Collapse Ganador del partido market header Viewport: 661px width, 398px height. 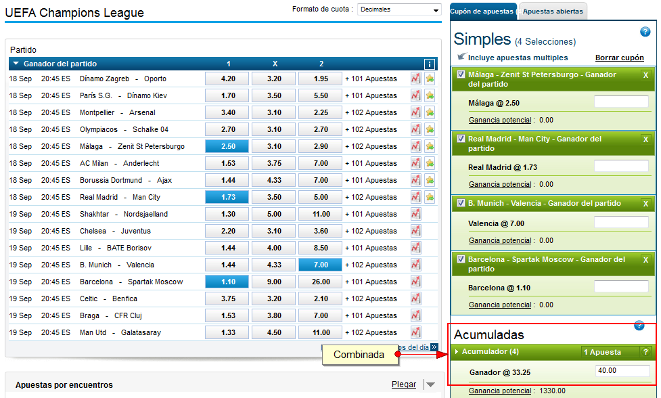click(x=16, y=64)
